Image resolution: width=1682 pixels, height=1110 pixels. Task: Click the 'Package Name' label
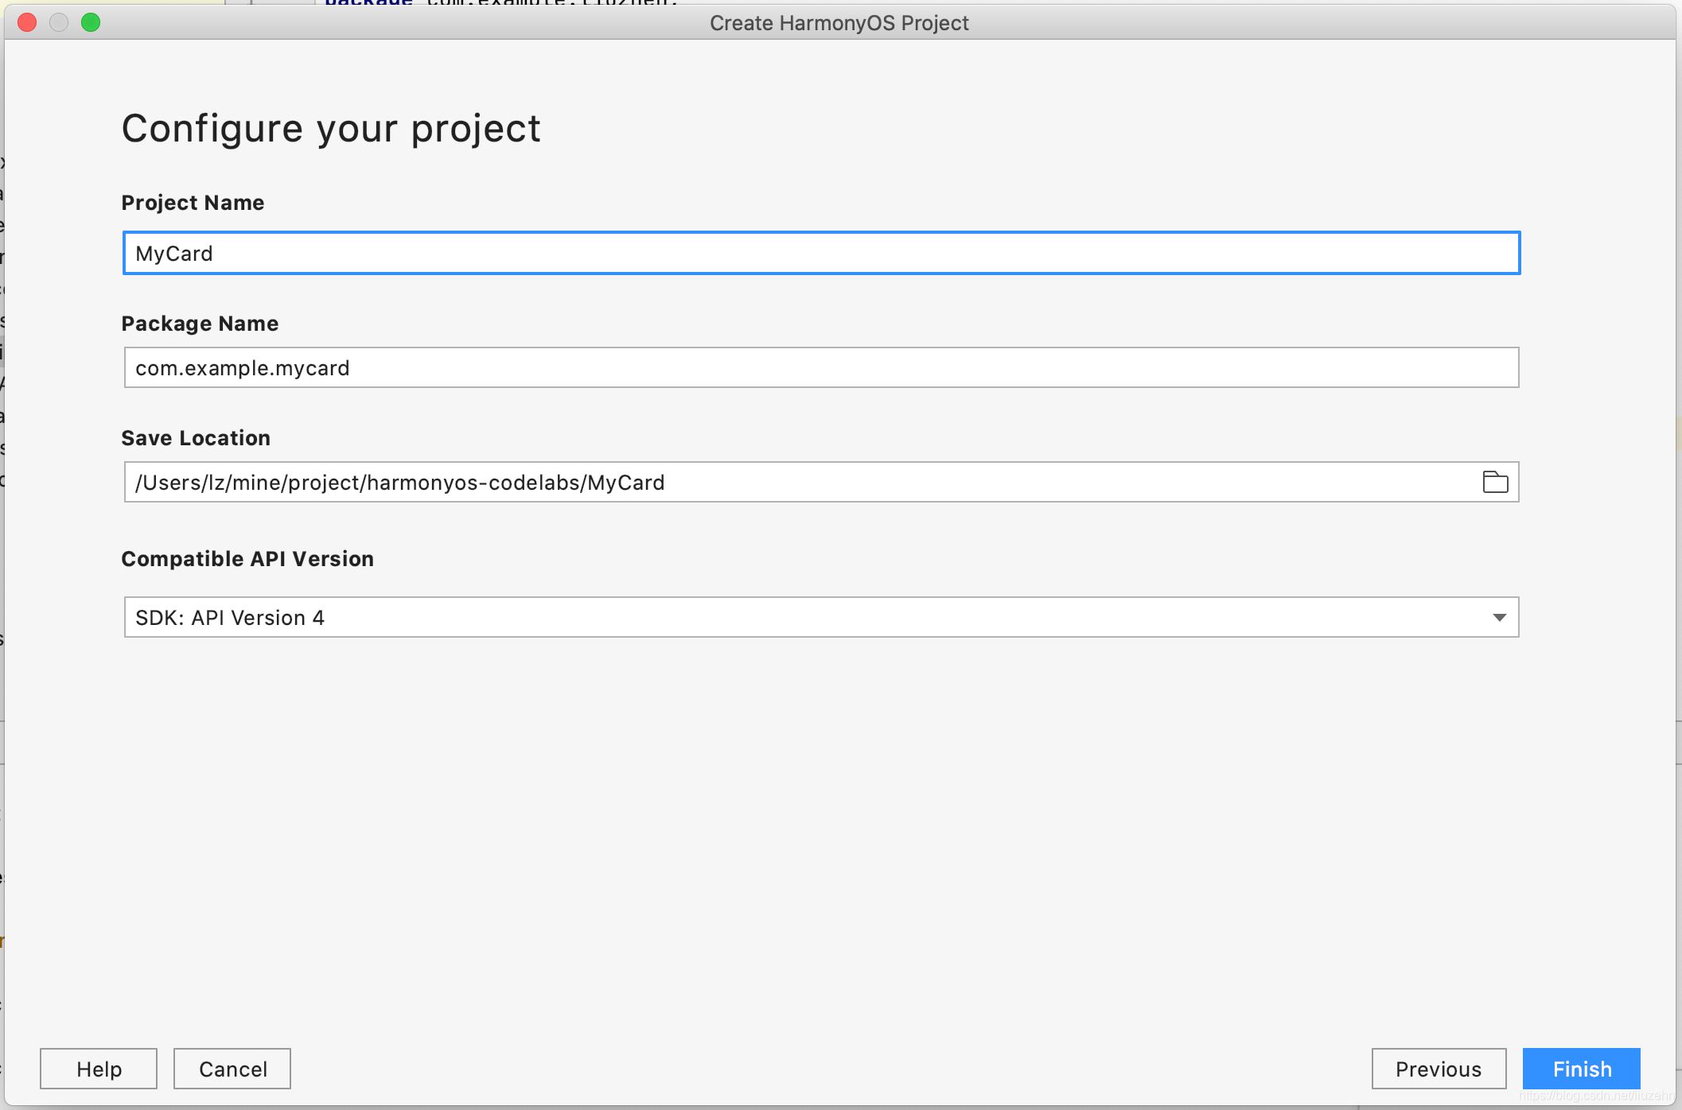[200, 324]
